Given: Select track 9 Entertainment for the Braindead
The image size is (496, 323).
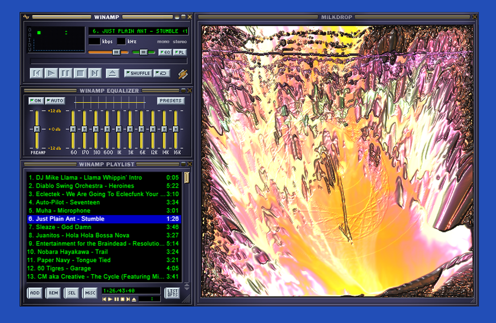Looking at the screenshot, I should 104,243.
